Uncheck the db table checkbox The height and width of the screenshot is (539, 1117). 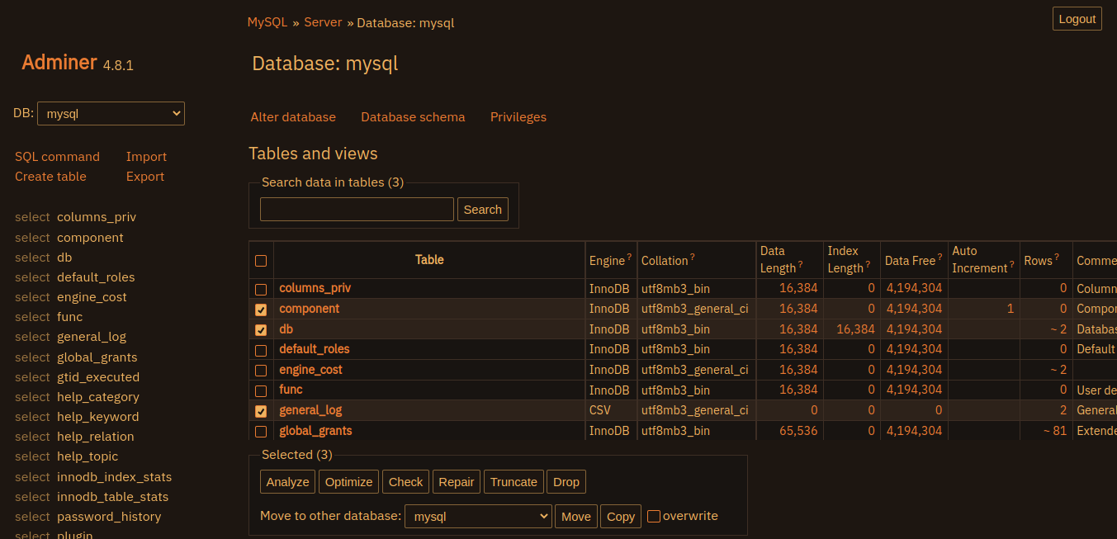click(x=261, y=330)
